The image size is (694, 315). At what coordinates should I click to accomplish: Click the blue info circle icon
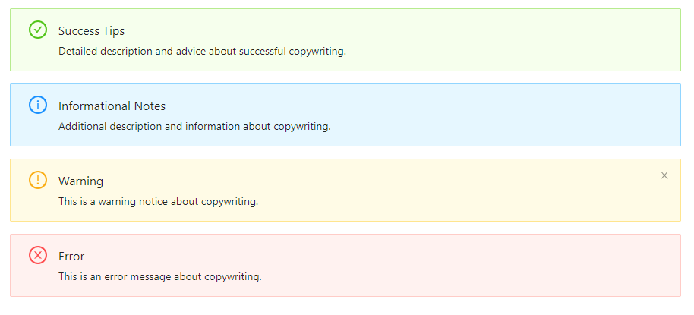click(38, 106)
